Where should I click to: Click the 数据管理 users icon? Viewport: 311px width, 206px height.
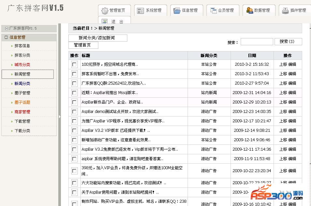click(x=249, y=11)
